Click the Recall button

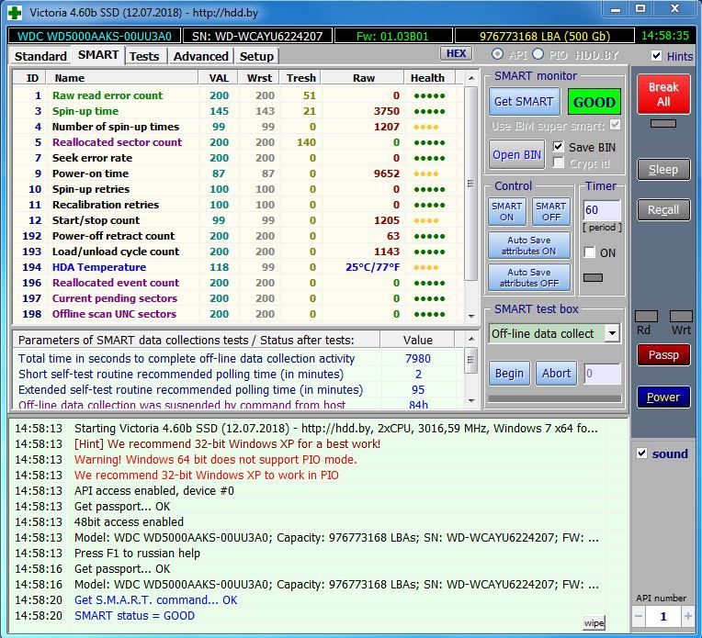(x=663, y=210)
